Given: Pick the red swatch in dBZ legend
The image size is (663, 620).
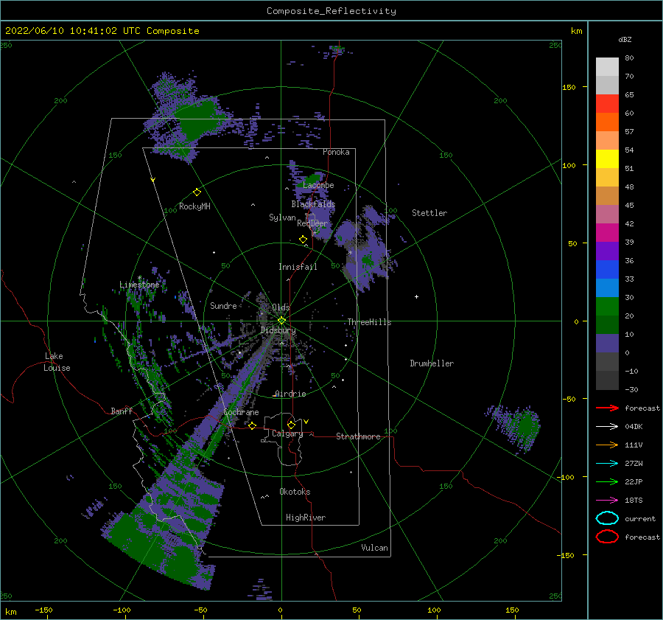Looking at the screenshot, I should tap(607, 103).
